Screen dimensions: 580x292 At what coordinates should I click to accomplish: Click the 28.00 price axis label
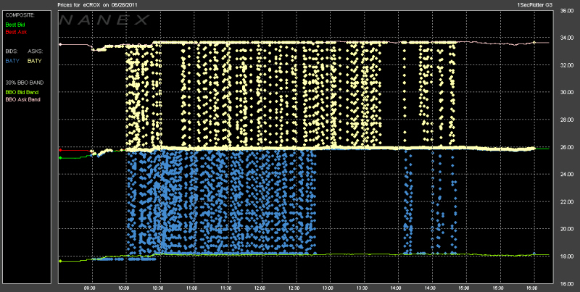pyautogui.click(x=565, y=120)
